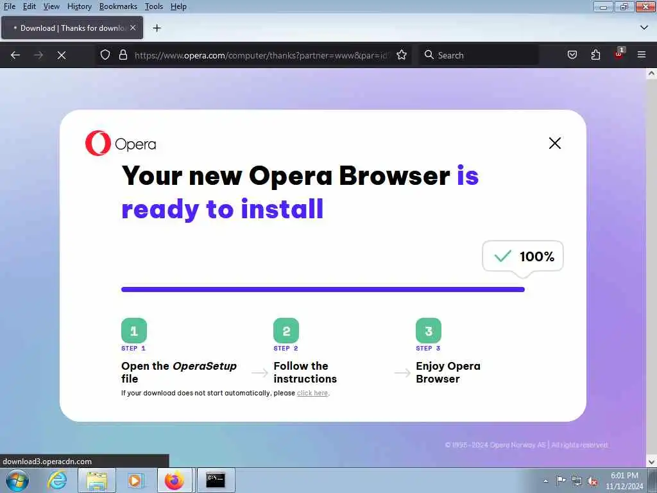
Task: Click 'Enjoy Opera Browser' text
Action: tap(448, 372)
